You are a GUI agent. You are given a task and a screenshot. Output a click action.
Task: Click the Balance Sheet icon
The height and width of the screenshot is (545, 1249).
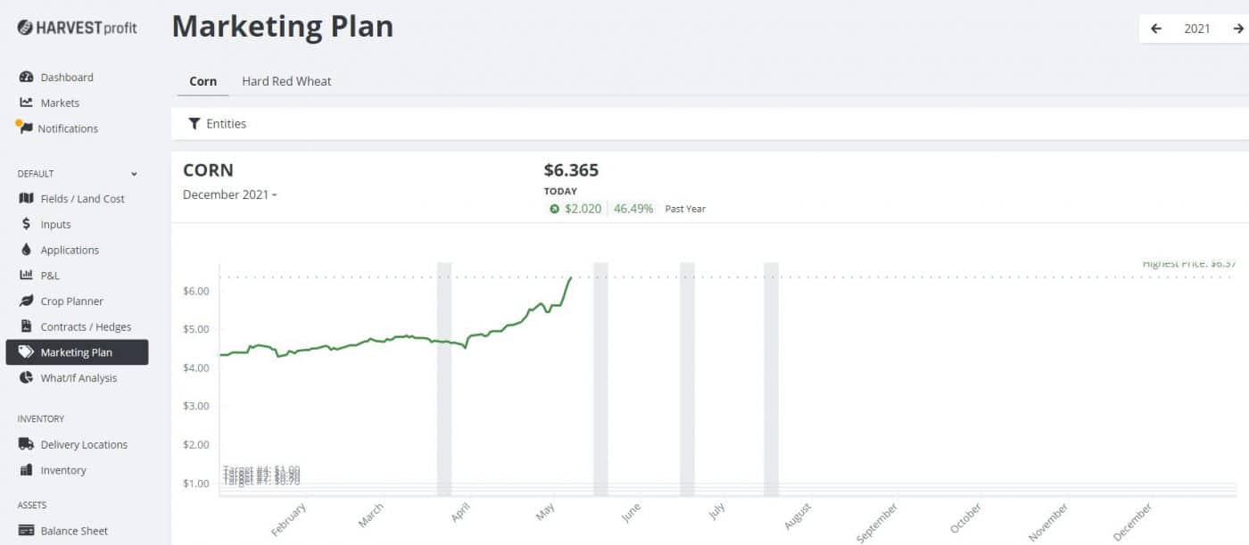coord(26,531)
